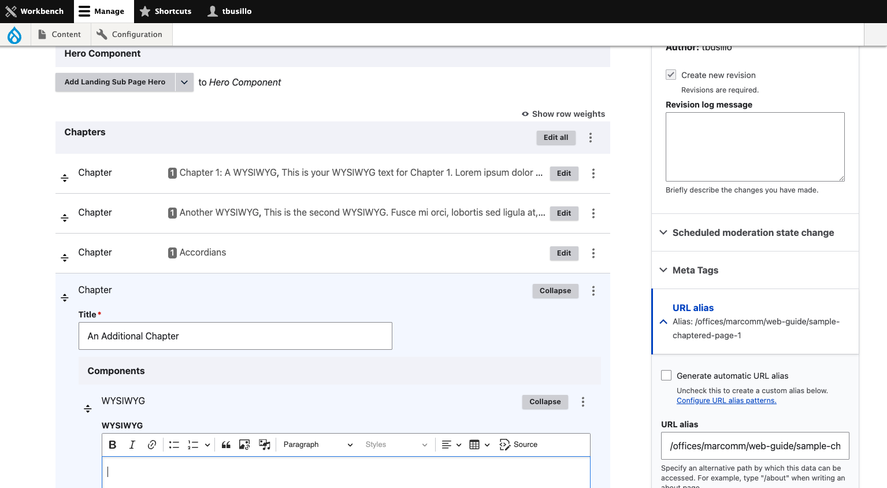Viewport: 887px width, 488px height.
Task: Start a numbered list
Action: point(193,445)
